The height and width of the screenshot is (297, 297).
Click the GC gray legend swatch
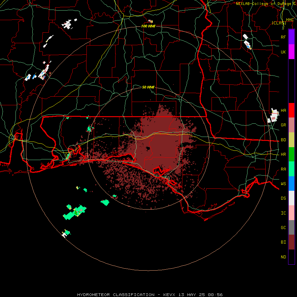[x=291, y=227]
